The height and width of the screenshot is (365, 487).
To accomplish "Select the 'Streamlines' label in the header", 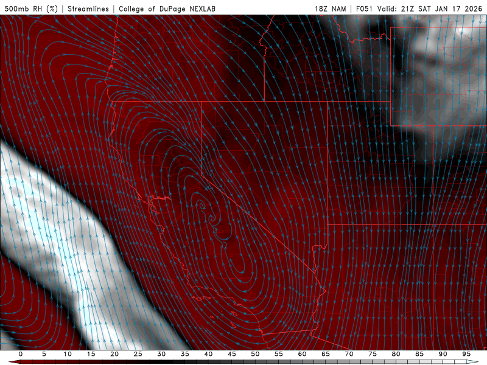I will [88, 9].
